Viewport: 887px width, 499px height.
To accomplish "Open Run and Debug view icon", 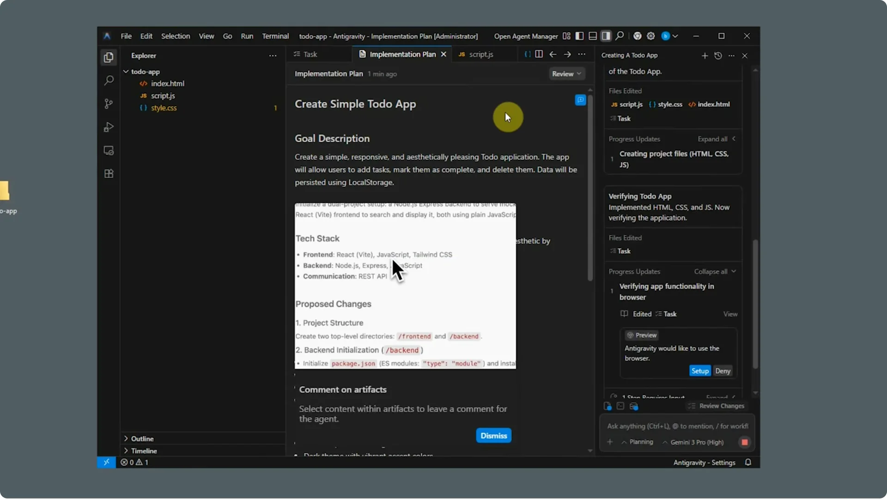I will pos(109,127).
